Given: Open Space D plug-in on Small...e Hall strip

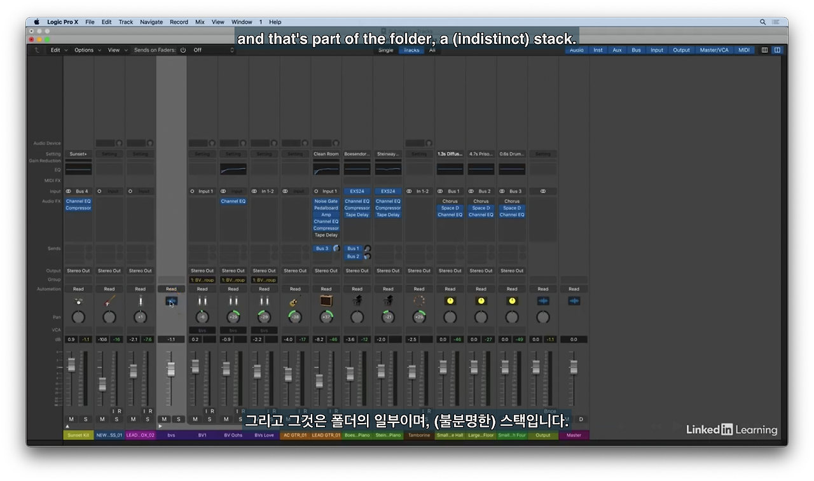Looking at the screenshot, I should tap(450, 208).
